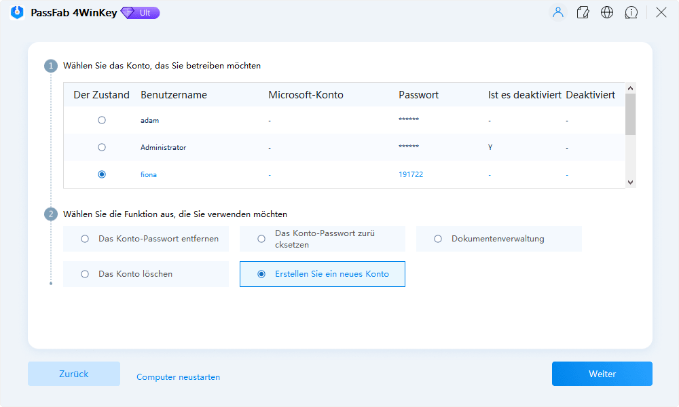Screen dimensions: 679x407
Task: Click the step 1 circle indicator
Action: 51,65
